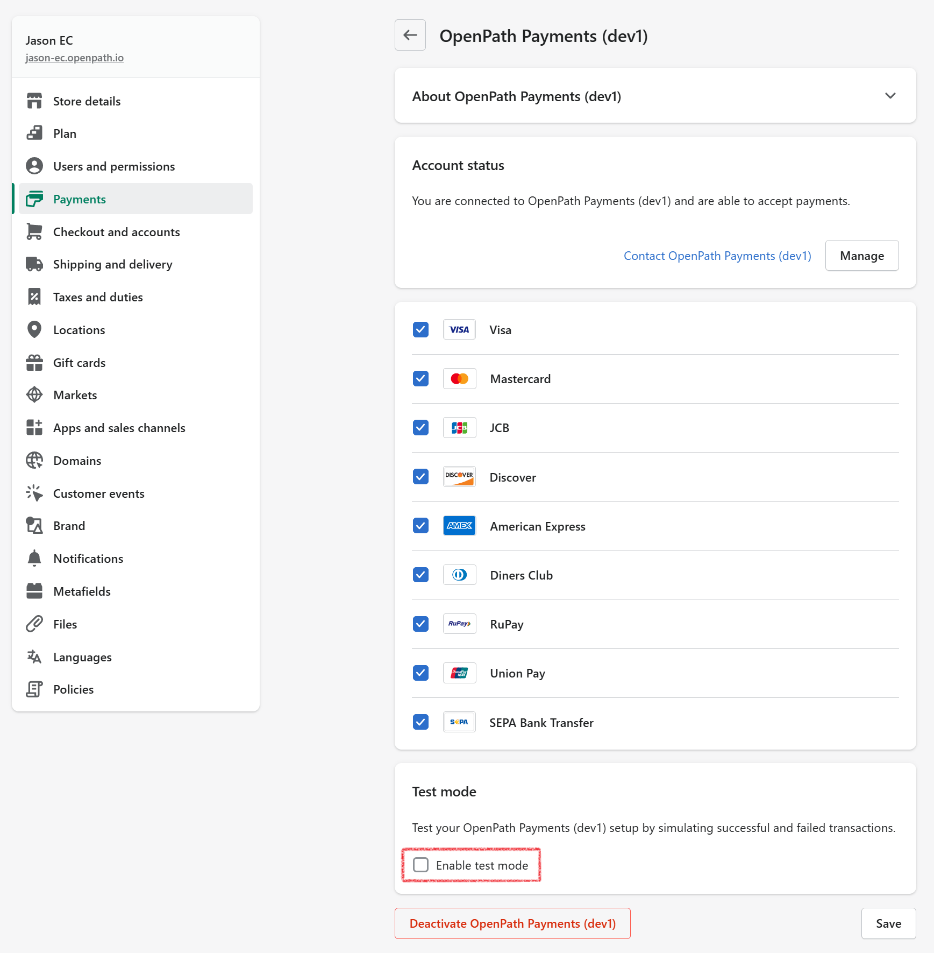Click the Visa card brand logo
Screen dimensions: 934x953
coord(459,329)
